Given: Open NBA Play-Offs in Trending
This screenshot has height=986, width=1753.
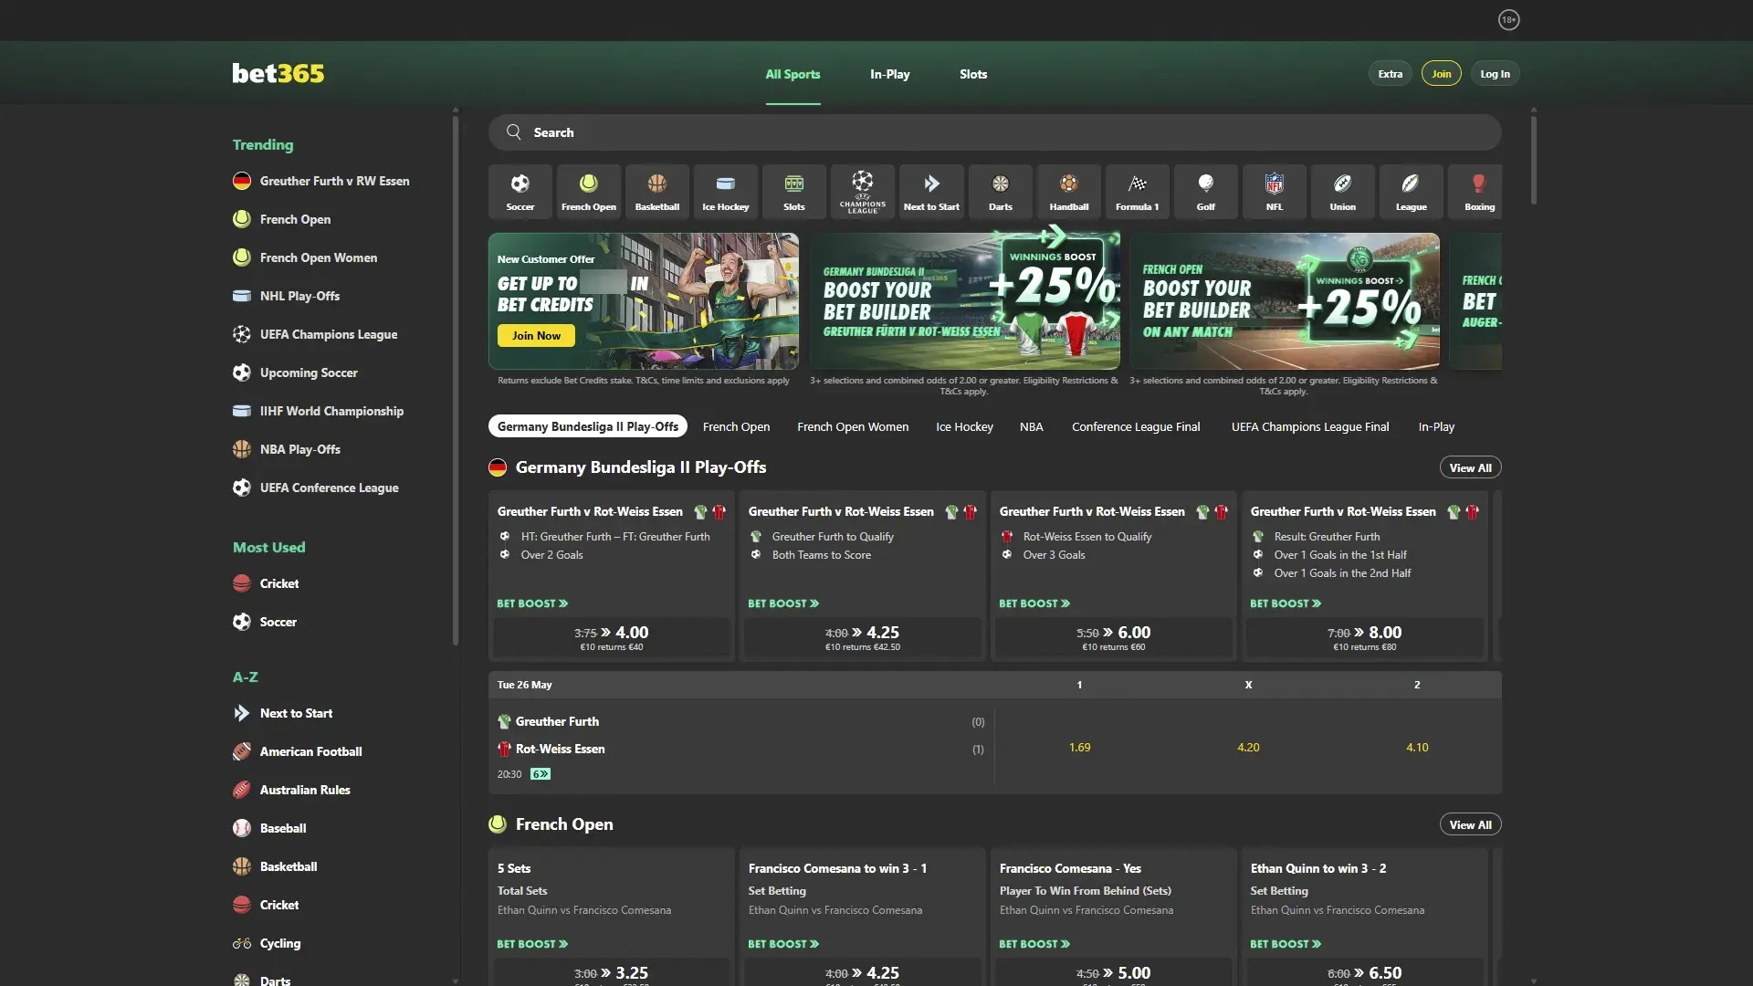Looking at the screenshot, I should tap(287, 449).
